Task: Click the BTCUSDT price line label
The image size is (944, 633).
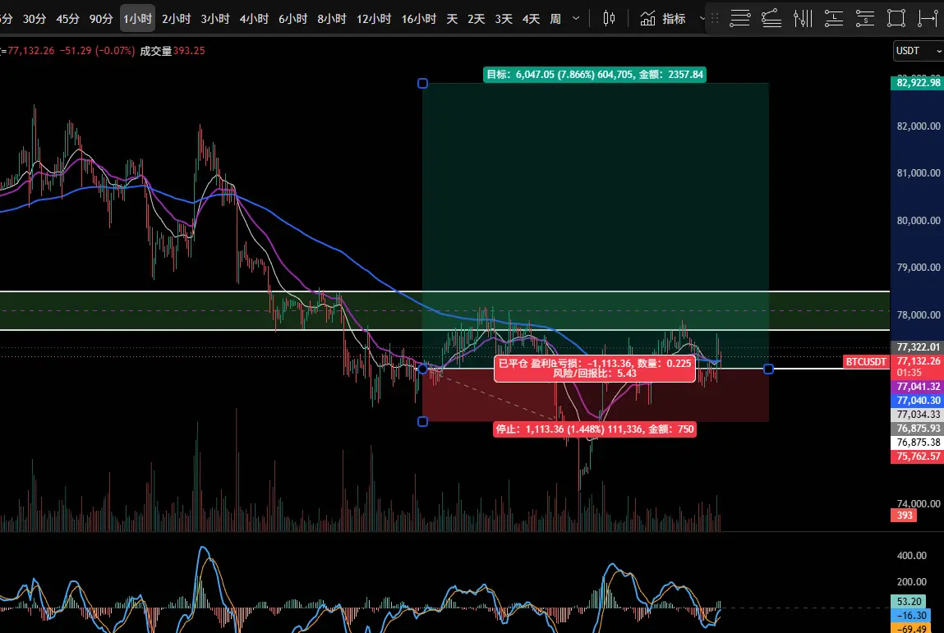Action: [866, 361]
